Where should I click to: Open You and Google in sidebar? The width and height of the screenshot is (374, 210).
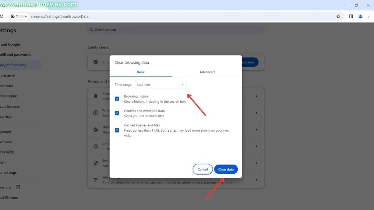10,44
